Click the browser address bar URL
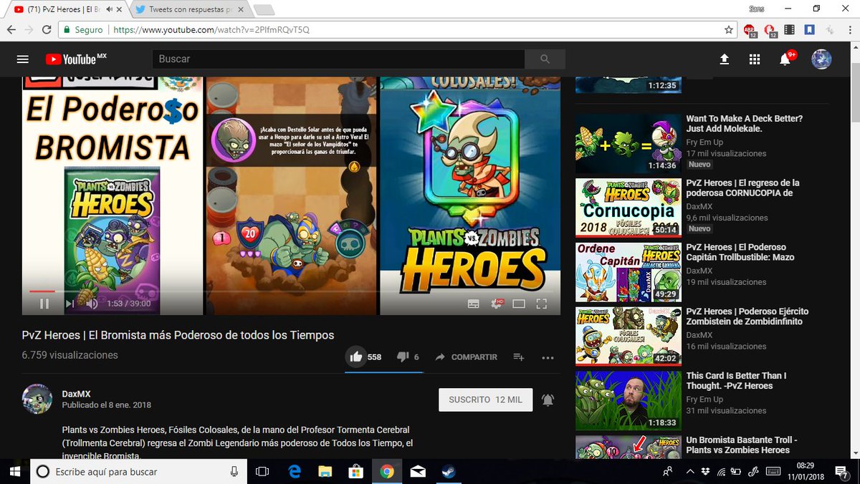860x484 pixels. [211, 30]
